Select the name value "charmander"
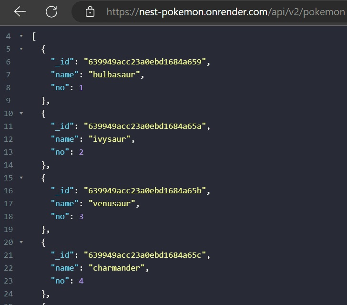The width and height of the screenshot is (347, 305). coord(116,268)
